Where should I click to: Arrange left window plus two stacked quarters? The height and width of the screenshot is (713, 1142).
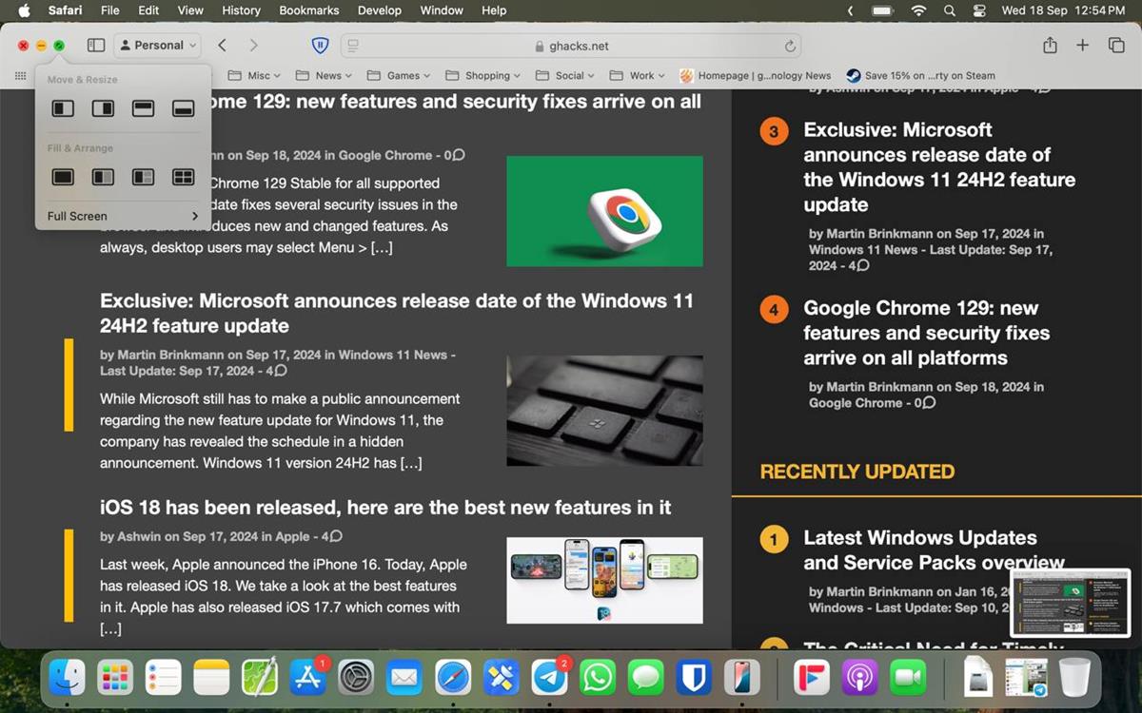point(143,177)
